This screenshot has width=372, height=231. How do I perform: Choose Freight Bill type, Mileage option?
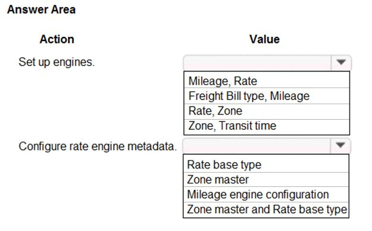click(x=267, y=96)
